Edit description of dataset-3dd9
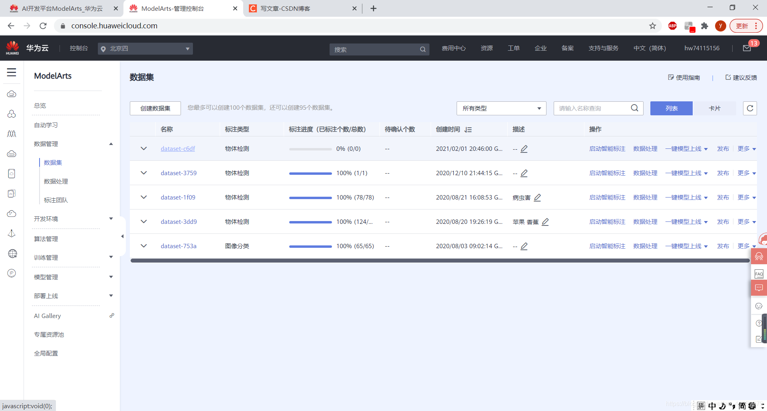 pos(545,222)
